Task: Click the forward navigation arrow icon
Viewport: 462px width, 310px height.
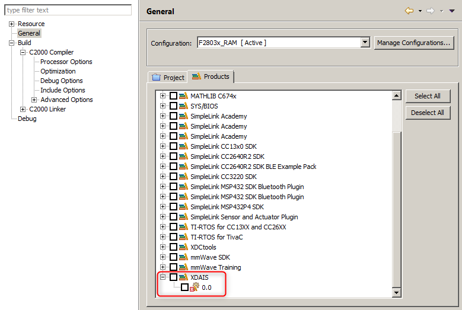Action: [x=431, y=11]
